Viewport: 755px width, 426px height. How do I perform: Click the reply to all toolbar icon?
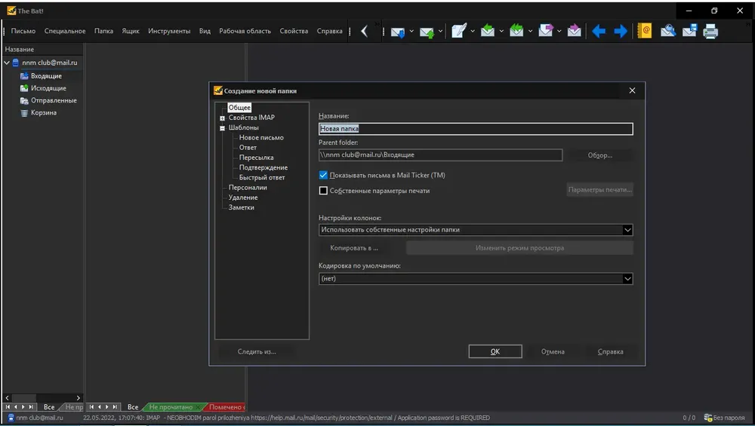coord(516,31)
